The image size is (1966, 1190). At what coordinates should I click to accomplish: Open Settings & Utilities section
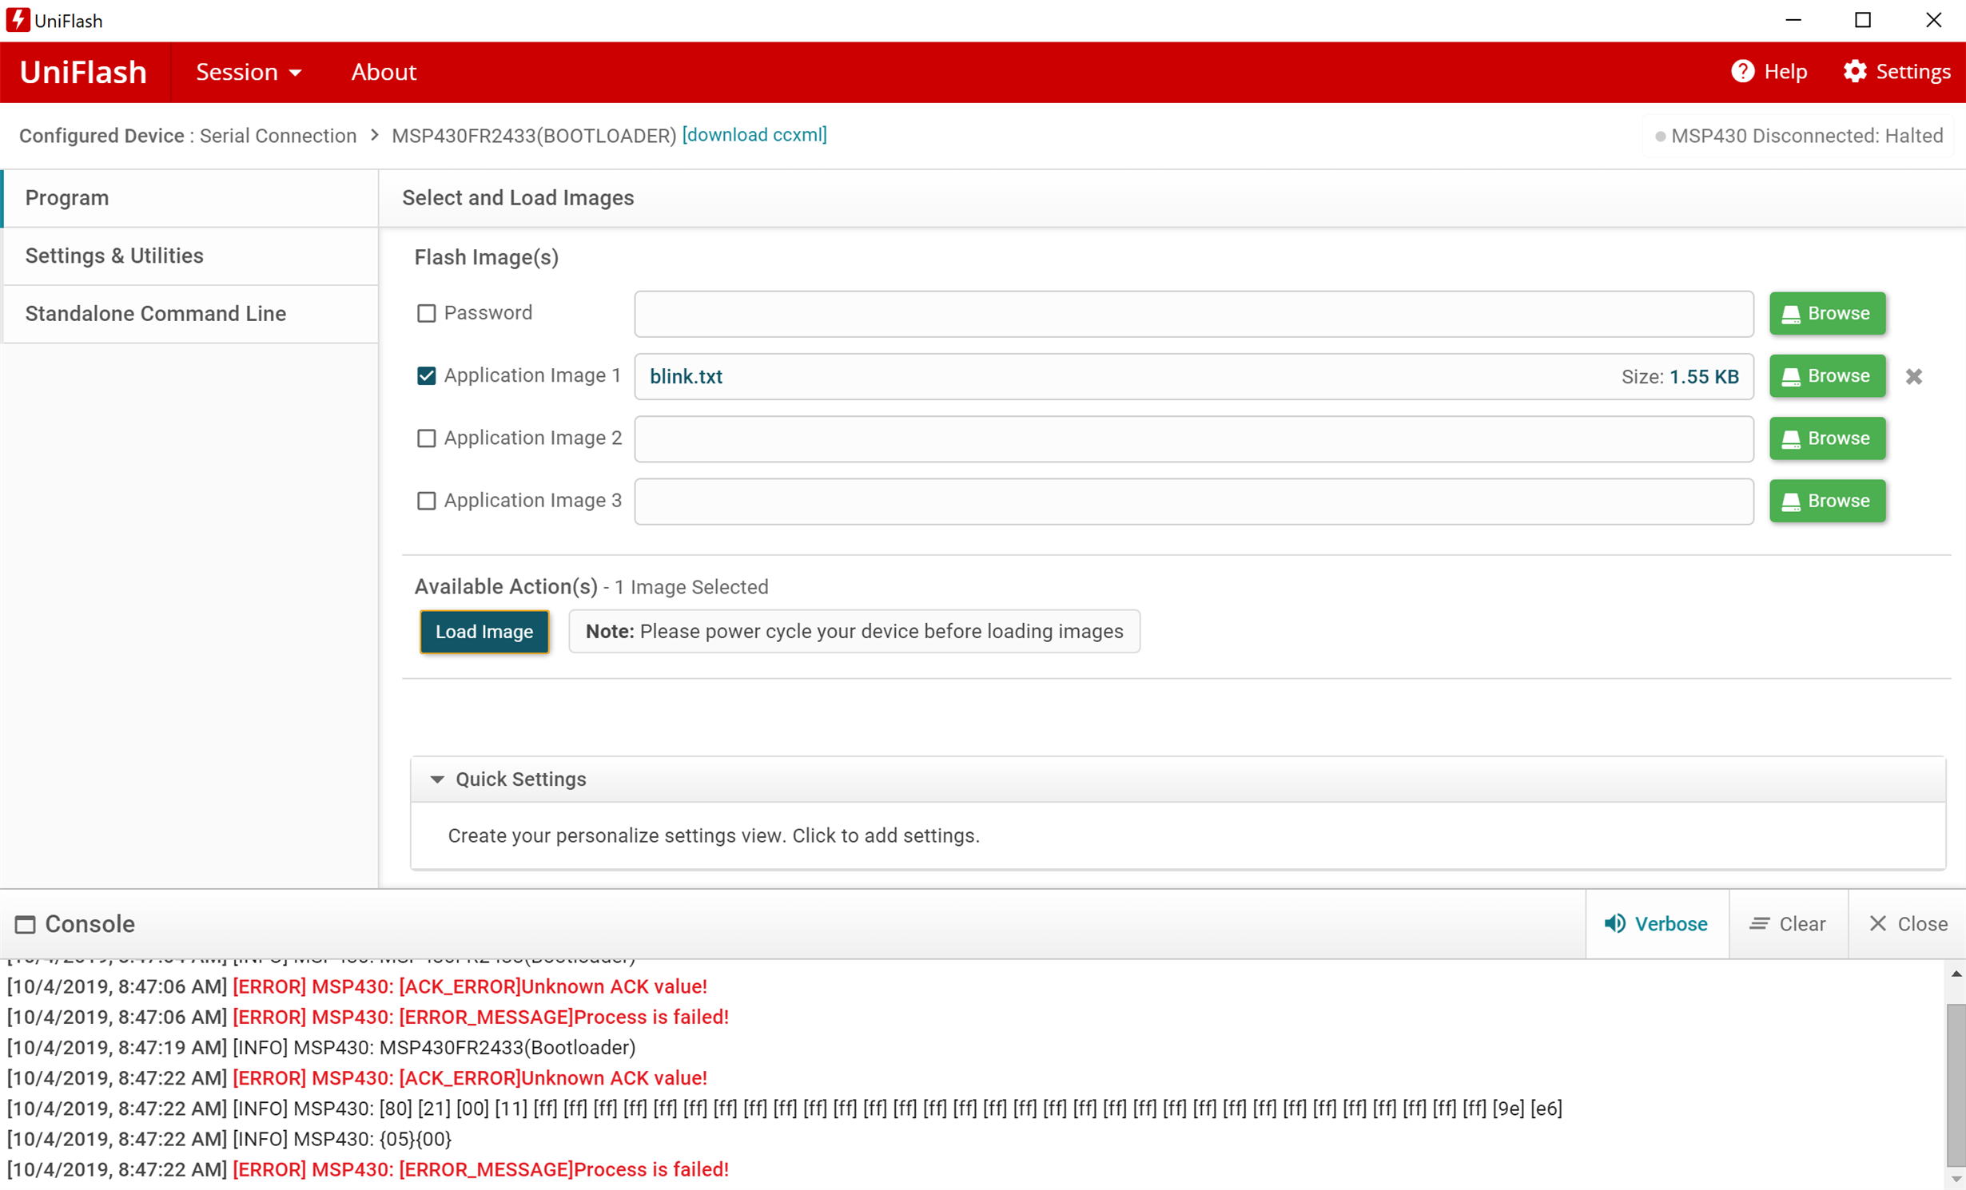coord(190,256)
